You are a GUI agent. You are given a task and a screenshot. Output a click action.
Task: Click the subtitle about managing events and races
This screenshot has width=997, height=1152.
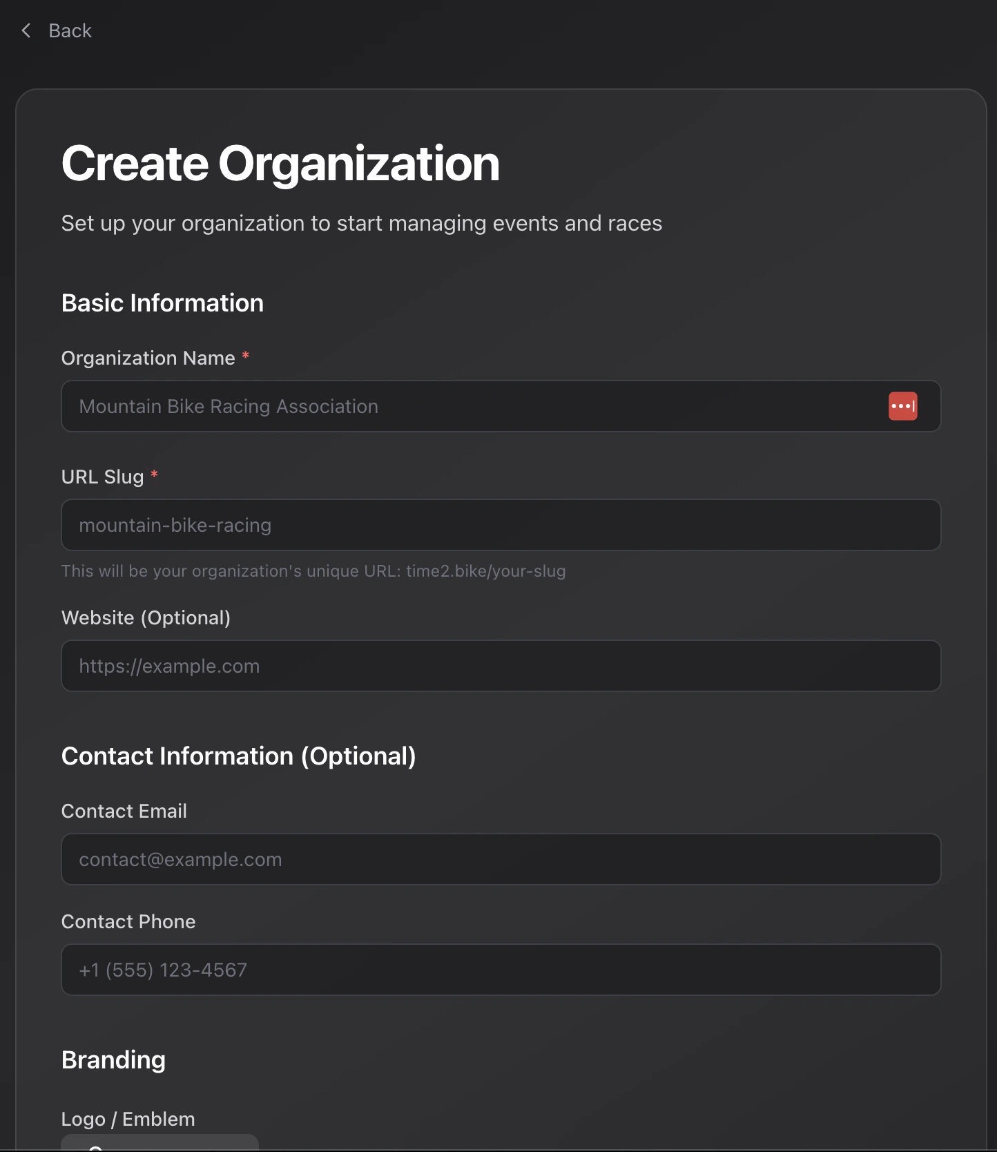click(x=362, y=224)
